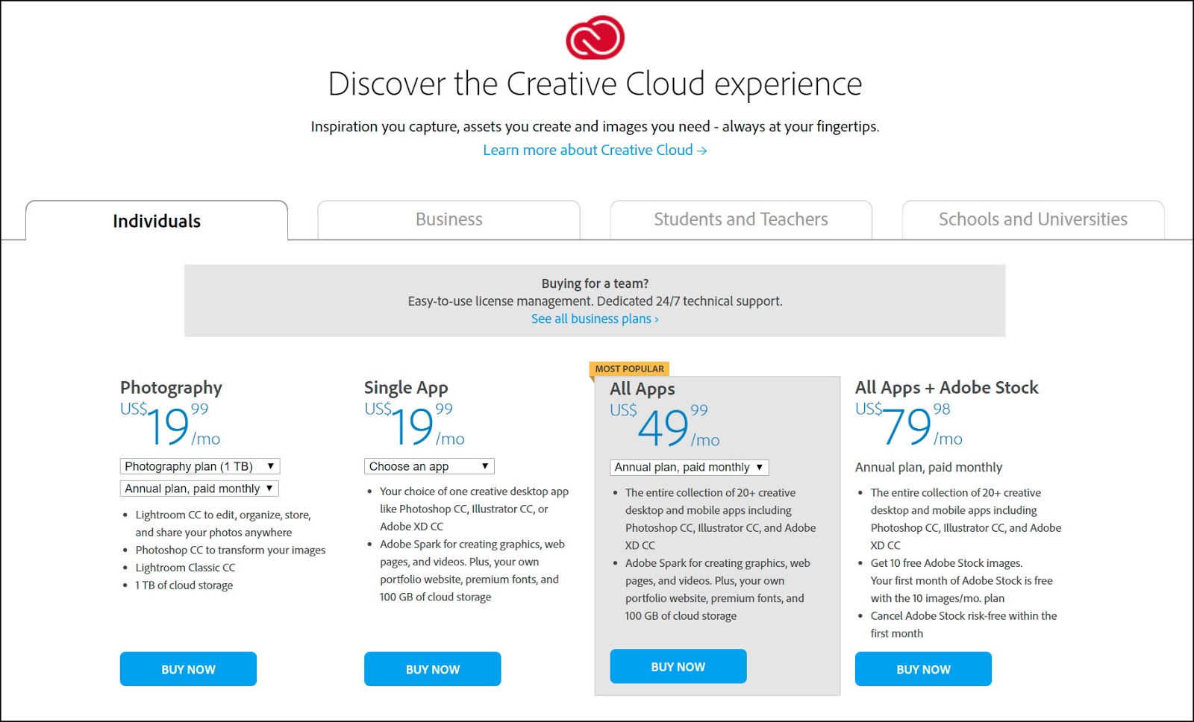Open Photography's Annual plan, paid monthly dropdown
The width and height of the screenshot is (1194, 722).
click(x=199, y=489)
